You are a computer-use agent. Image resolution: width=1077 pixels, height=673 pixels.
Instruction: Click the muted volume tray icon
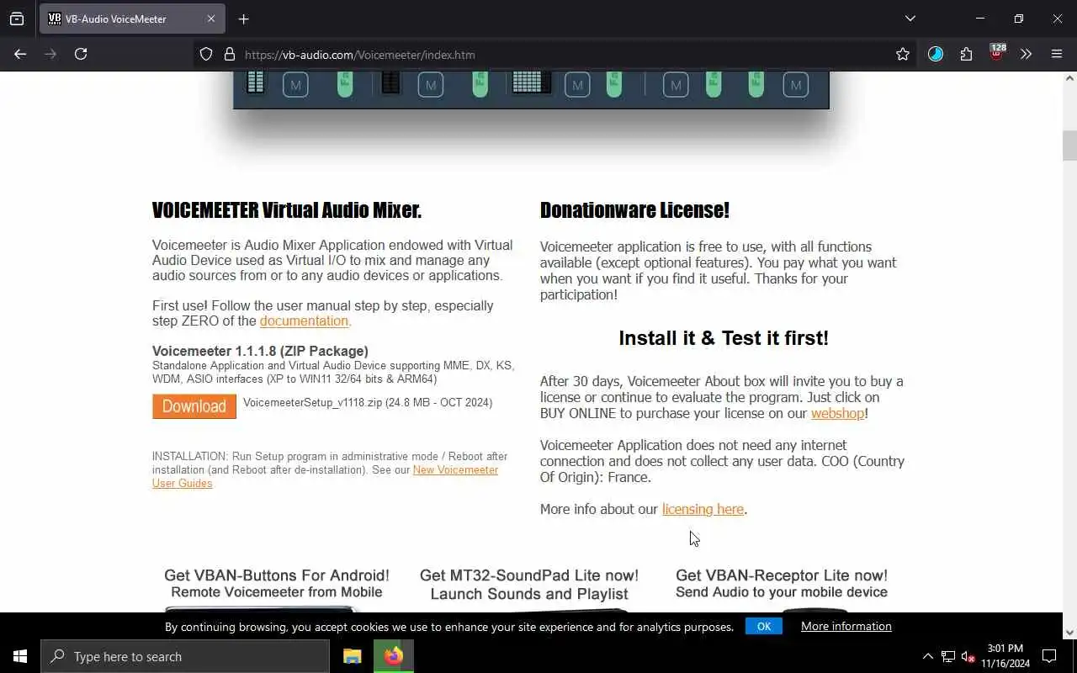click(968, 656)
